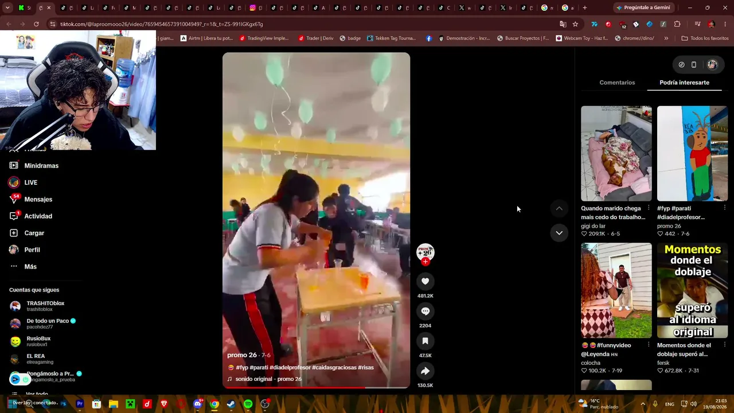Open the Cargar upload page
This screenshot has width=734, height=413.
[x=27, y=233]
